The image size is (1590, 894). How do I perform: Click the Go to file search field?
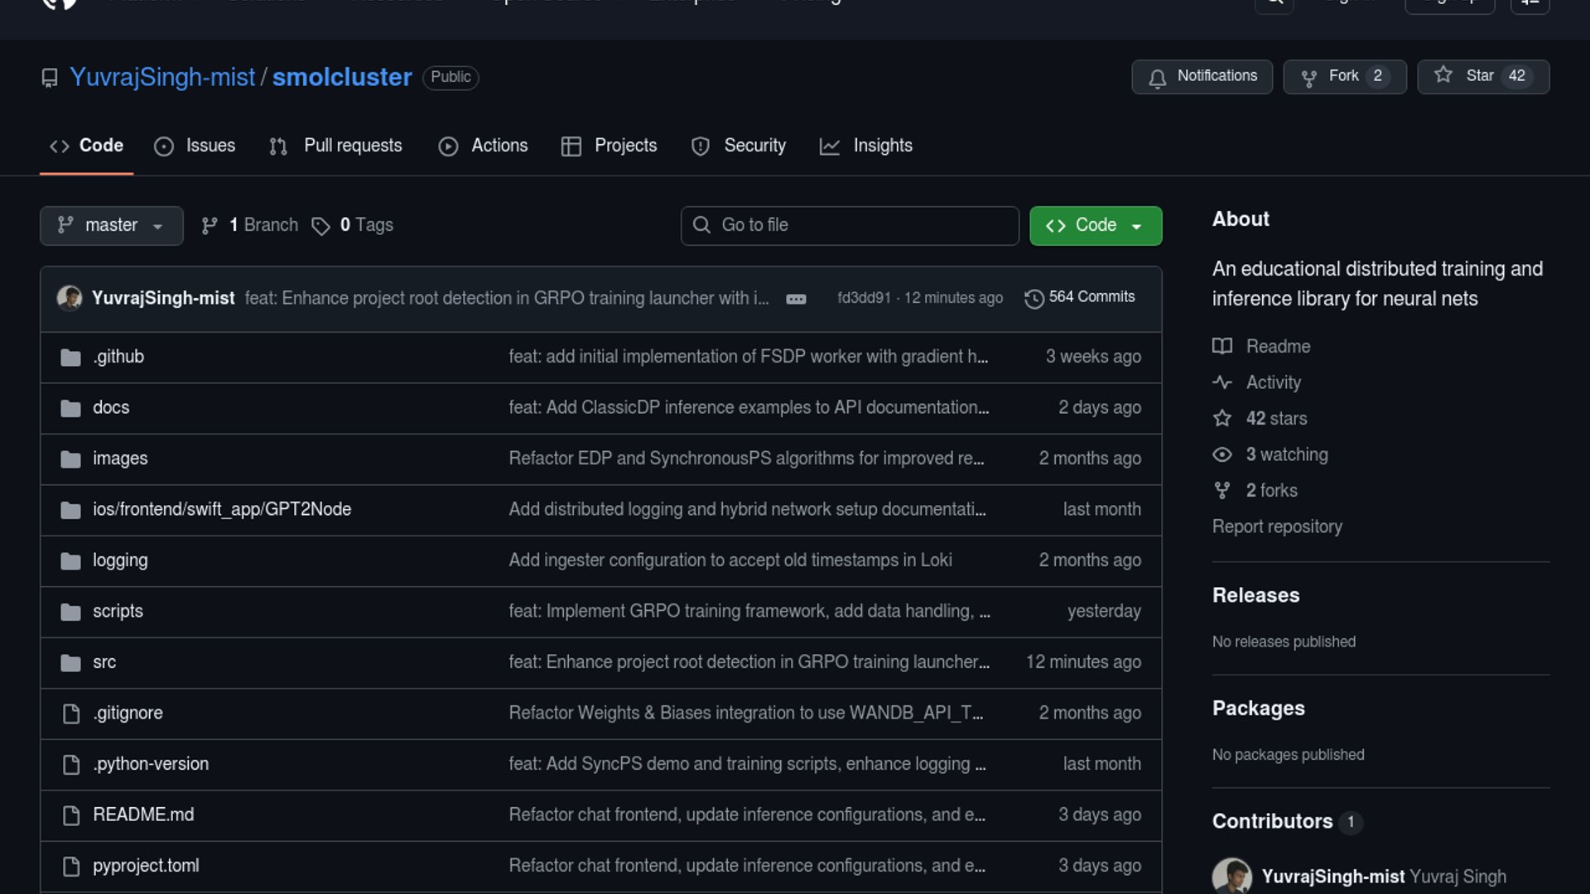click(849, 225)
